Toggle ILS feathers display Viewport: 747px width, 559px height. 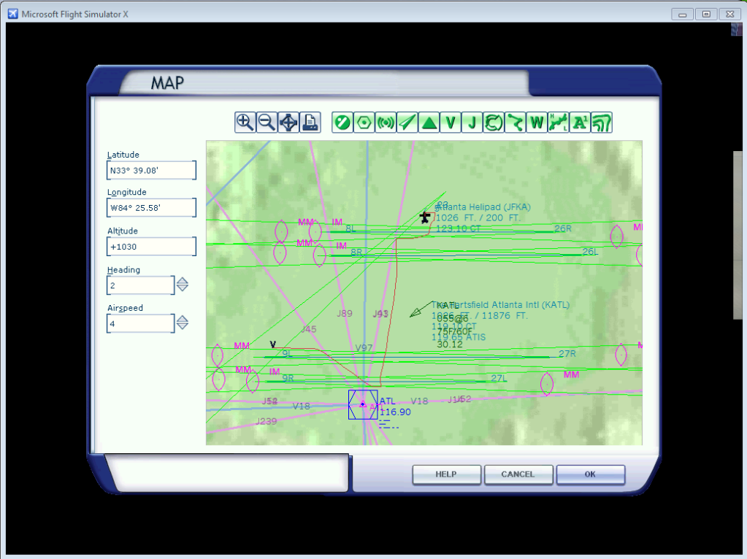pos(407,123)
